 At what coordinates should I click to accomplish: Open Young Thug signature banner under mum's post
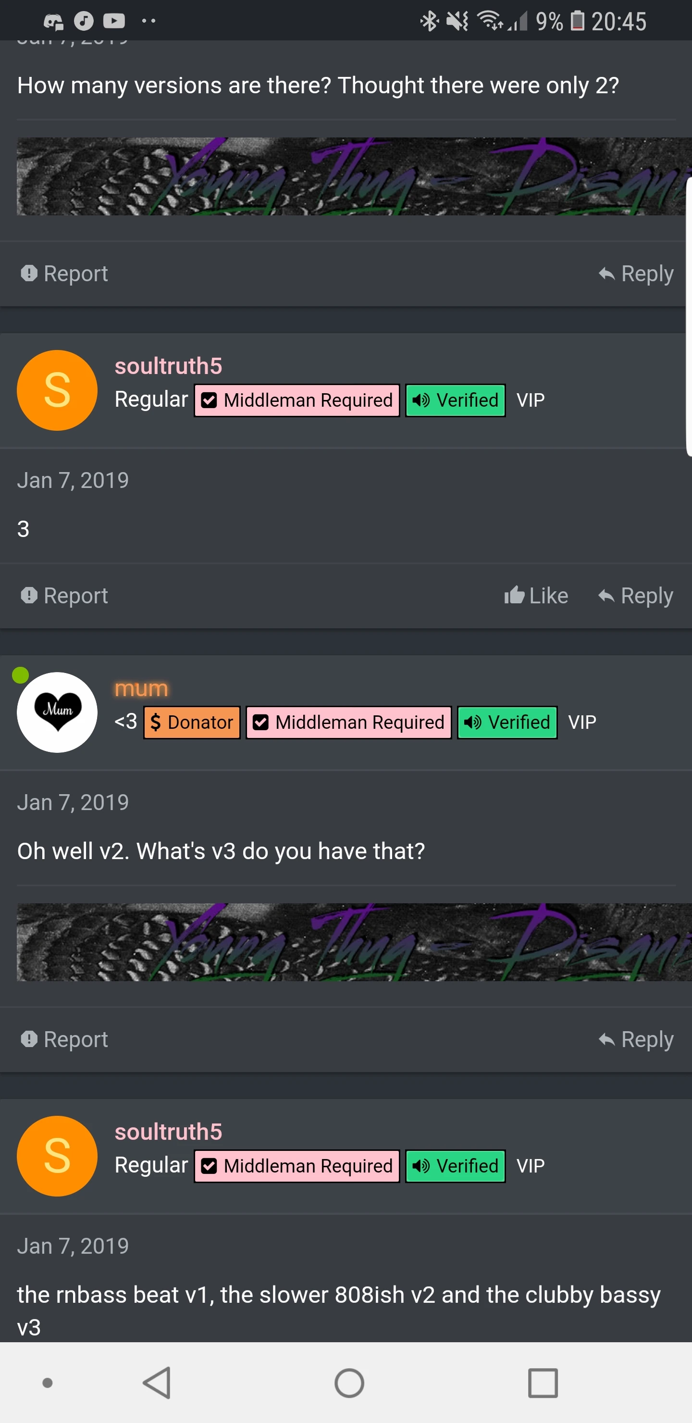coord(354,942)
